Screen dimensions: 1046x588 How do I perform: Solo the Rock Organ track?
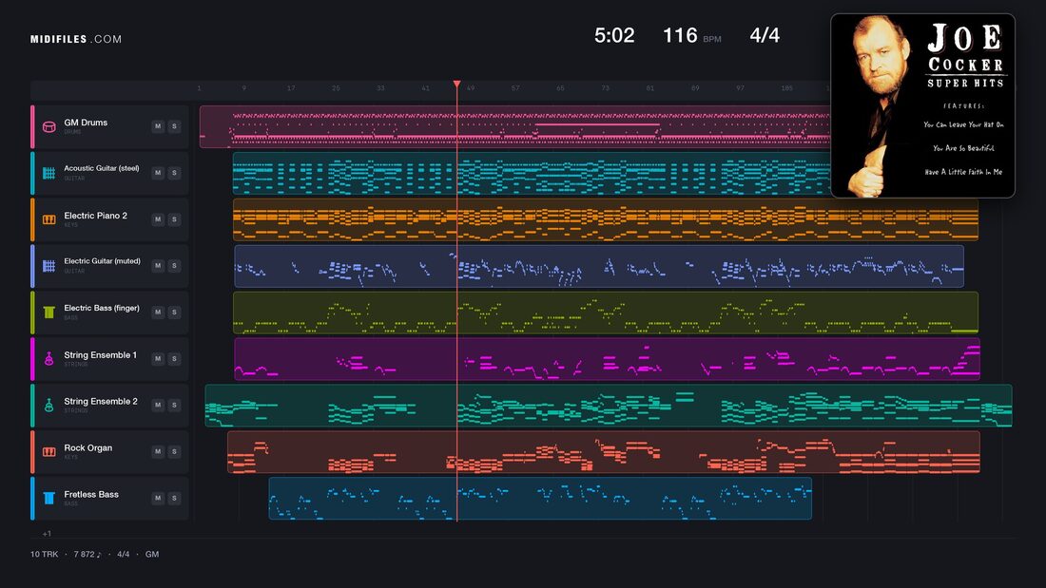coord(174,451)
